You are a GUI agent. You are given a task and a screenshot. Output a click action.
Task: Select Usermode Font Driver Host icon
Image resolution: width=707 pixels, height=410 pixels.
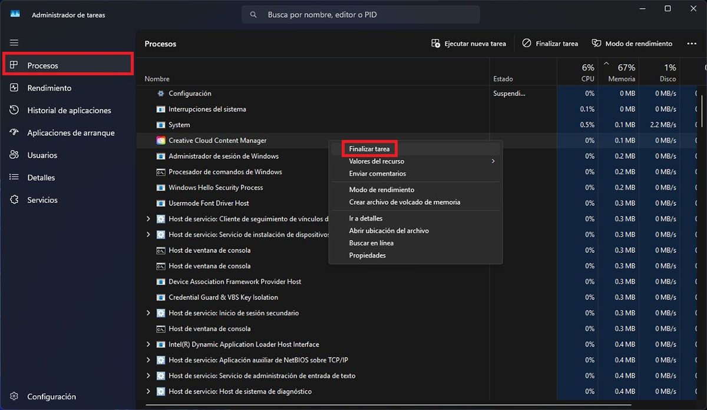pos(161,203)
